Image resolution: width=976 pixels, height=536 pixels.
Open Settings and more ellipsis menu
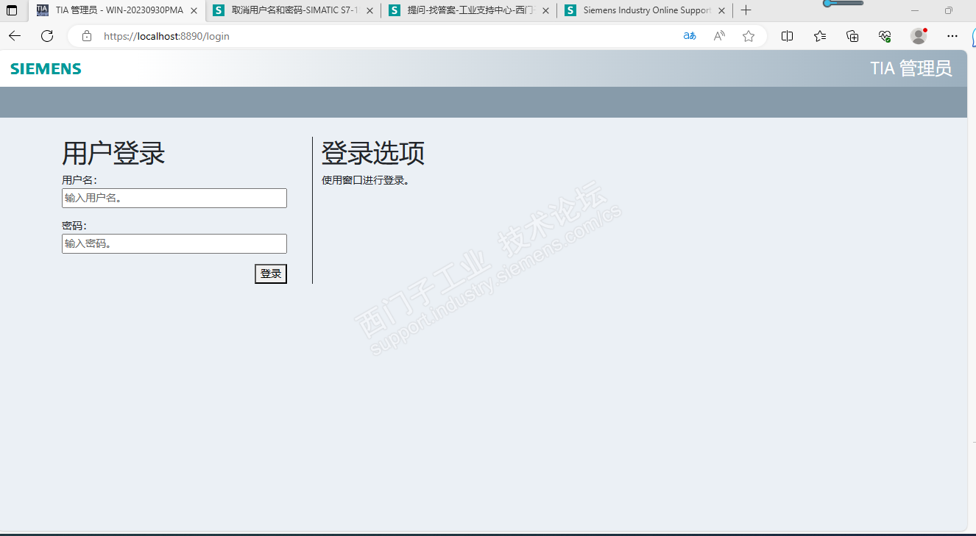point(952,36)
